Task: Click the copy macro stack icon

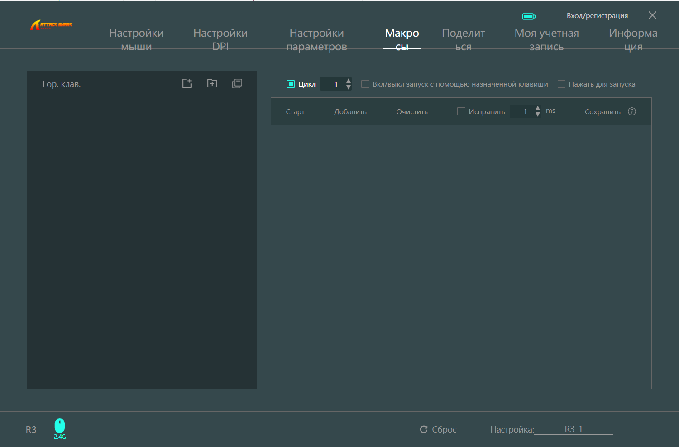Action: 237,83
